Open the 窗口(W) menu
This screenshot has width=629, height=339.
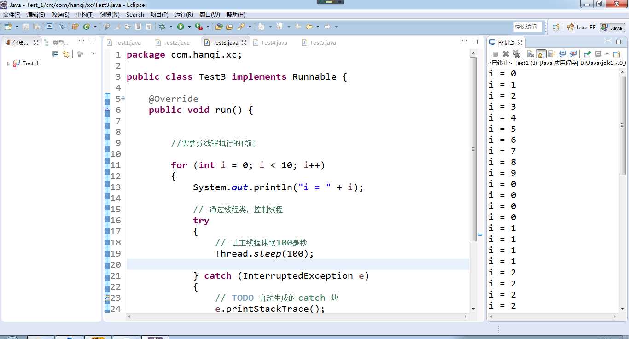[x=210, y=15]
